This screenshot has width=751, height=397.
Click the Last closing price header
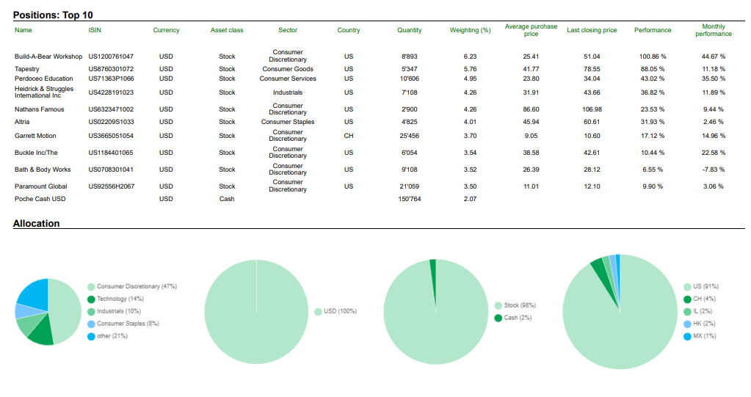[x=592, y=30]
